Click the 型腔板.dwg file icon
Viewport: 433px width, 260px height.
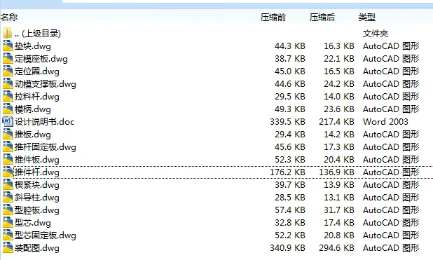[8, 210]
